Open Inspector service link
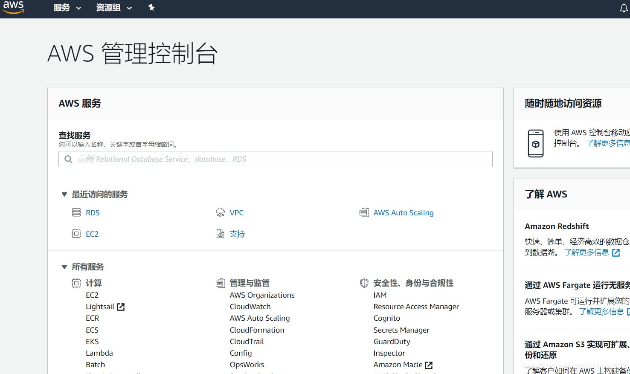 pos(389,353)
